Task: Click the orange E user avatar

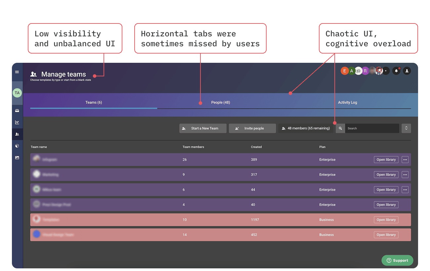Action: point(345,71)
